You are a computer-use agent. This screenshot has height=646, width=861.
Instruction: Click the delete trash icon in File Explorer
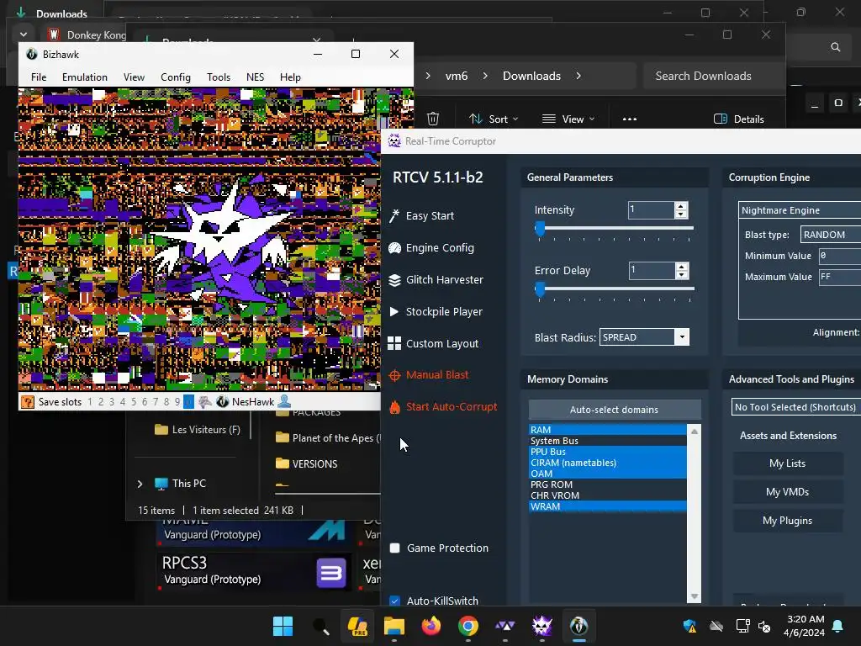433,119
